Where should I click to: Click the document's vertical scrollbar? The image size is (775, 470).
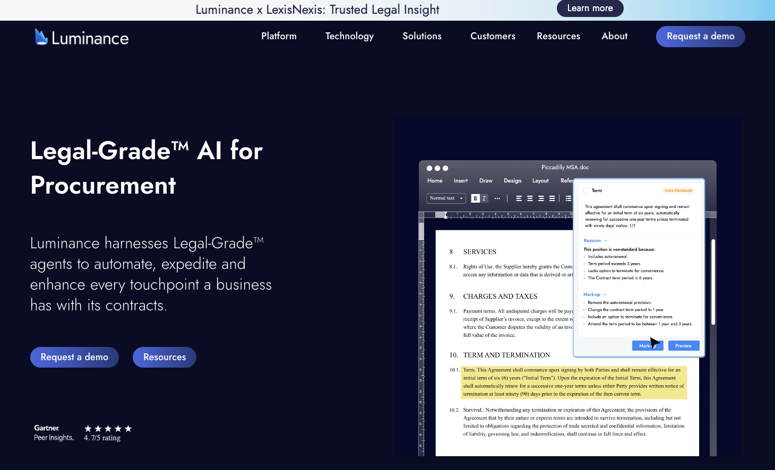[713, 282]
